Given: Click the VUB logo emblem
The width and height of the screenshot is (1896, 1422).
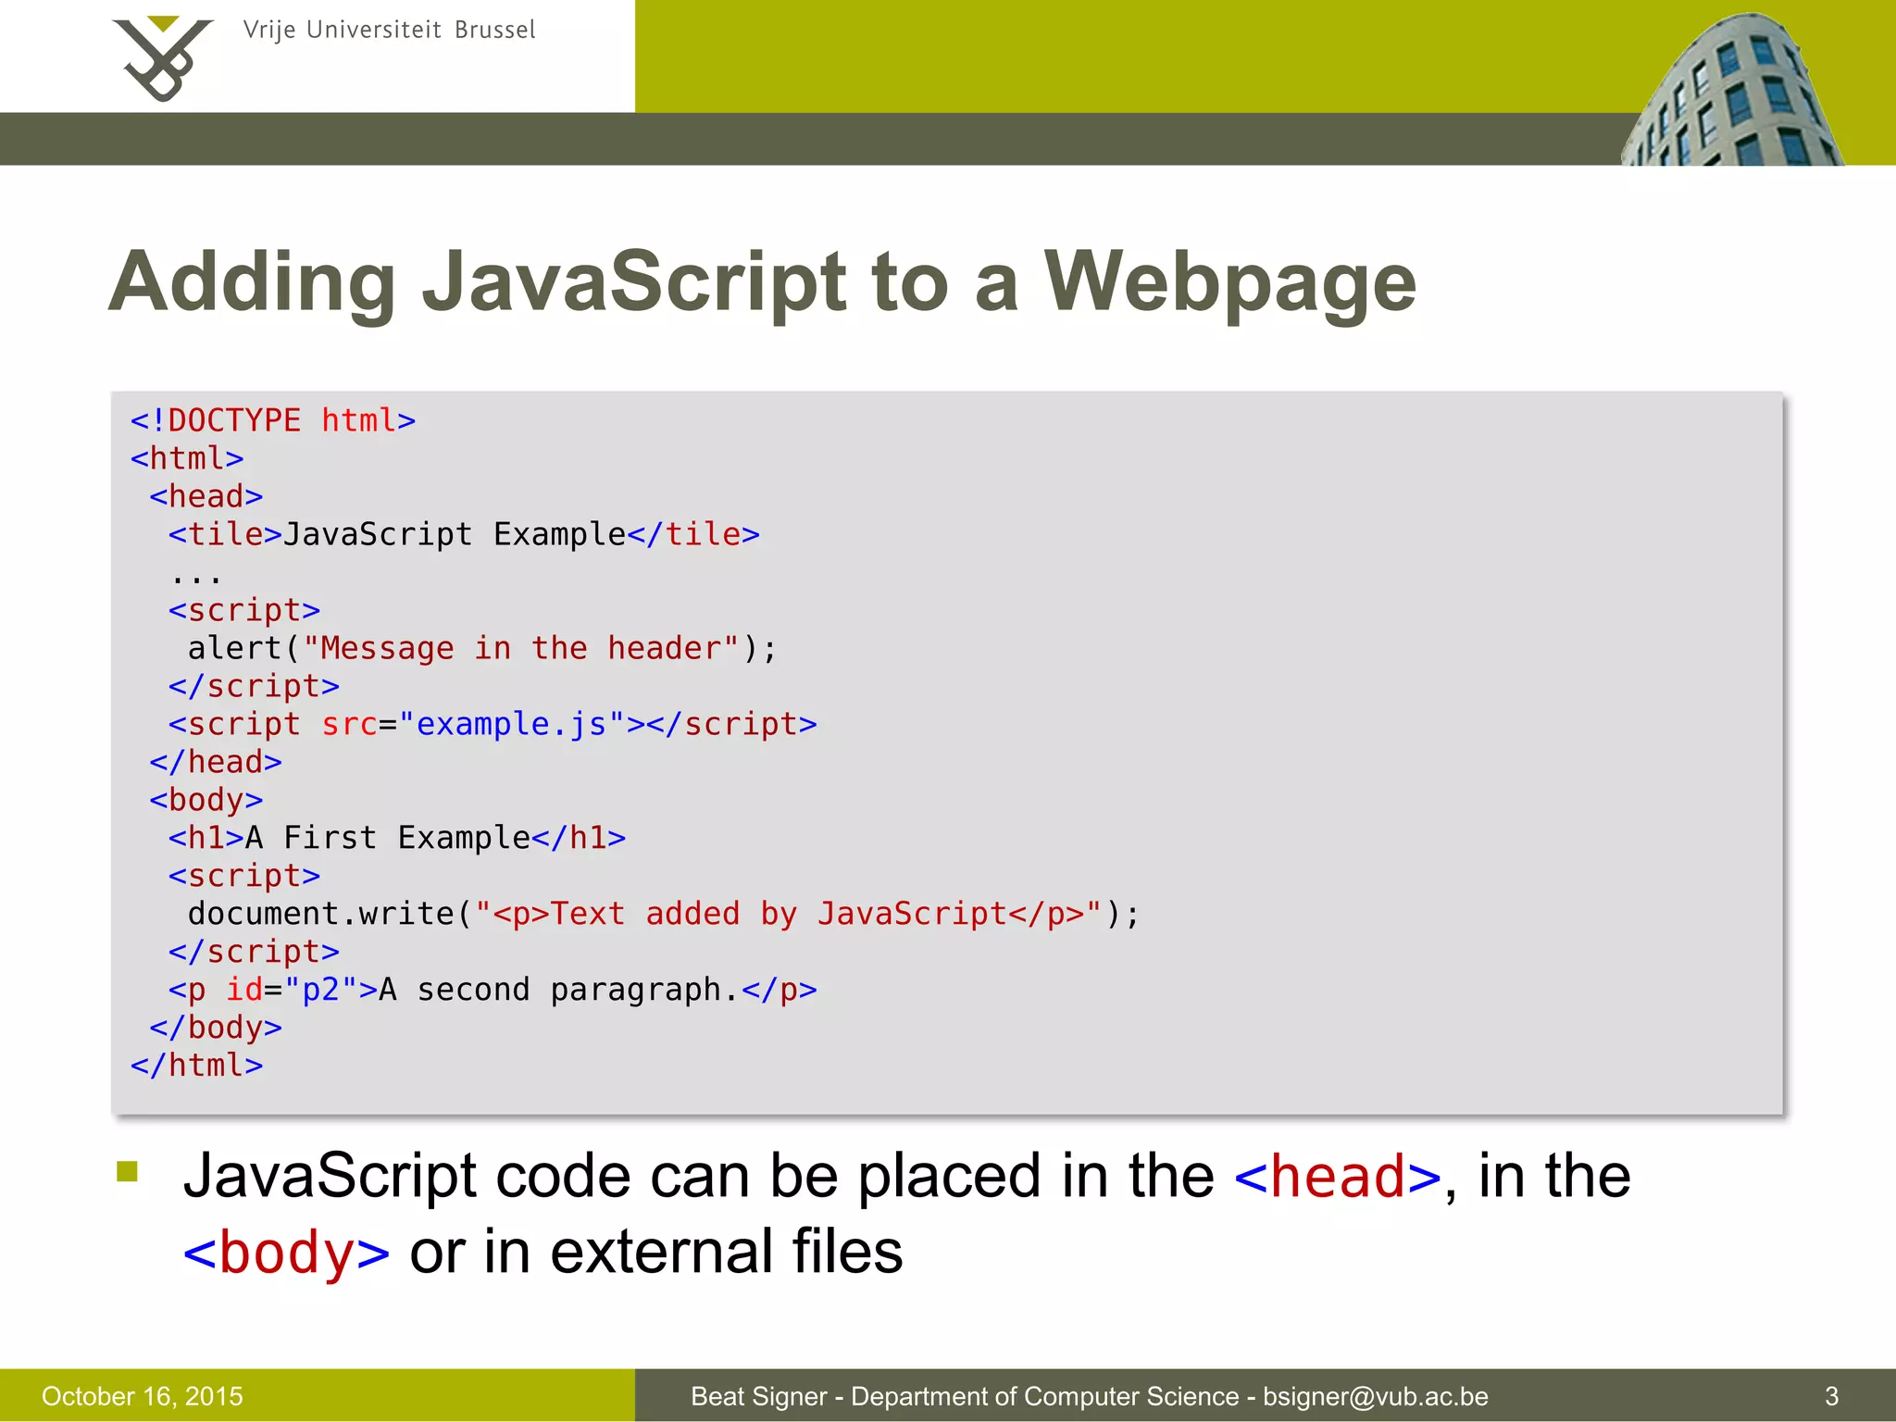Looking at the screenshot, I should pos(162,57).
